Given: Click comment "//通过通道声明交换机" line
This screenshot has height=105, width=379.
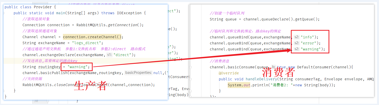Looking at the screenshot, I should pyautogui.click(x=41, y=49).
